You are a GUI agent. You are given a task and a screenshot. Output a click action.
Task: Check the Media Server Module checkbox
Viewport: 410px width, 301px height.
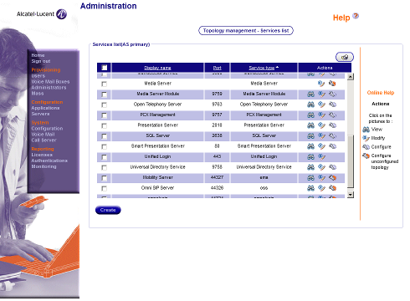tap(104, 94)
